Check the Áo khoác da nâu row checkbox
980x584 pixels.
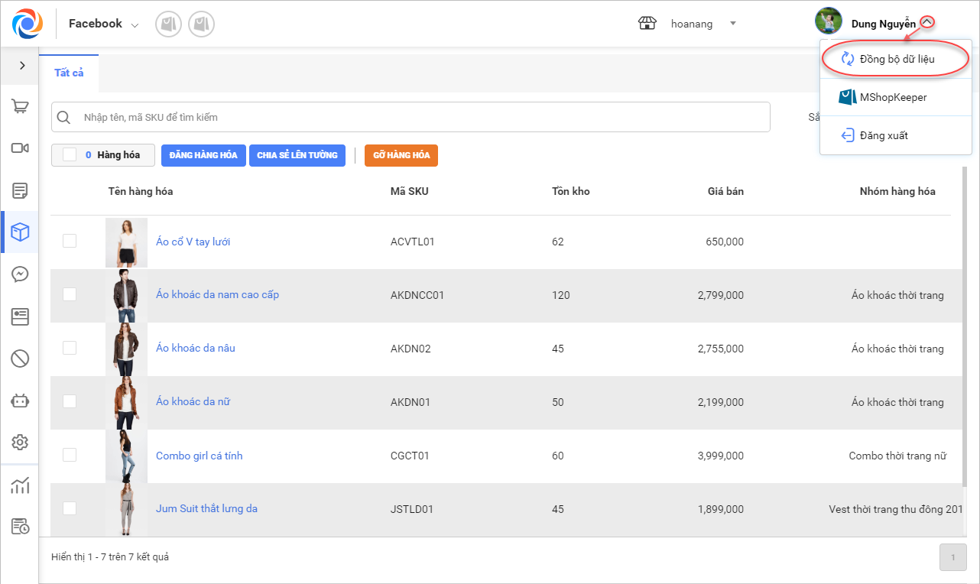tap(70, 348)
